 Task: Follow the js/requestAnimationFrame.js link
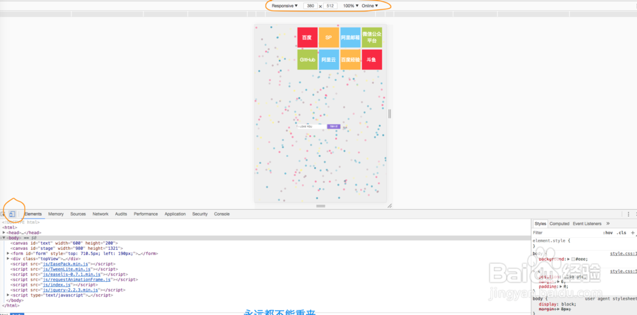(76, 280)
